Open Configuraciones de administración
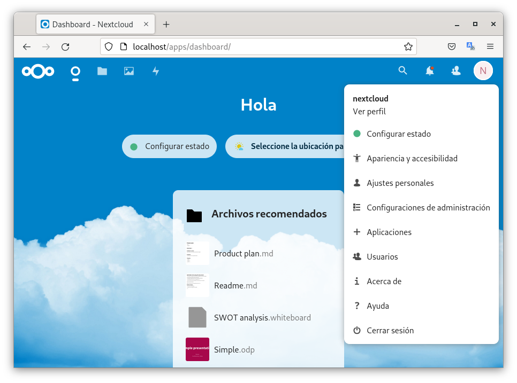The height and width of the screenshot is (383, 517). (x=428, y=208)
